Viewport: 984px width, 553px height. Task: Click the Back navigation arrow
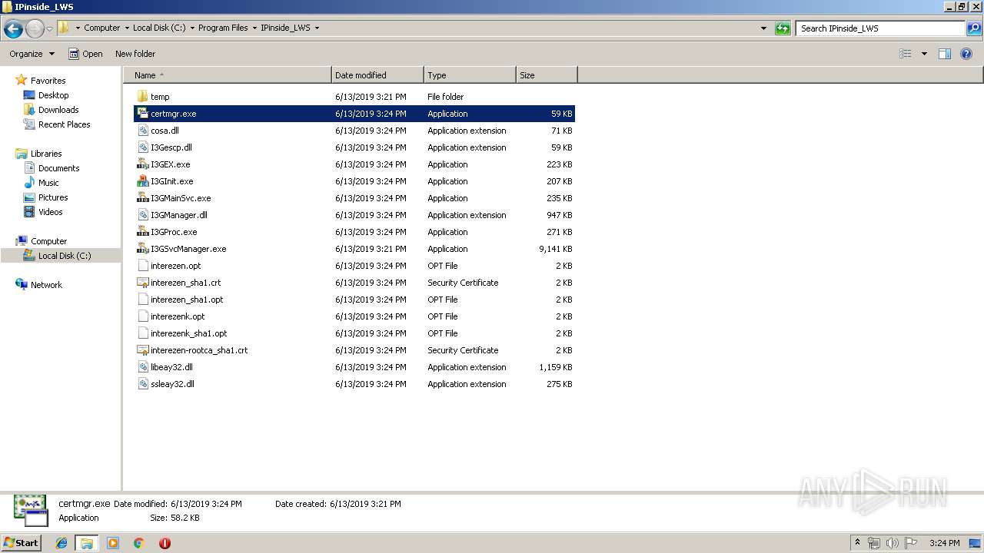click(x=13, y=29)
